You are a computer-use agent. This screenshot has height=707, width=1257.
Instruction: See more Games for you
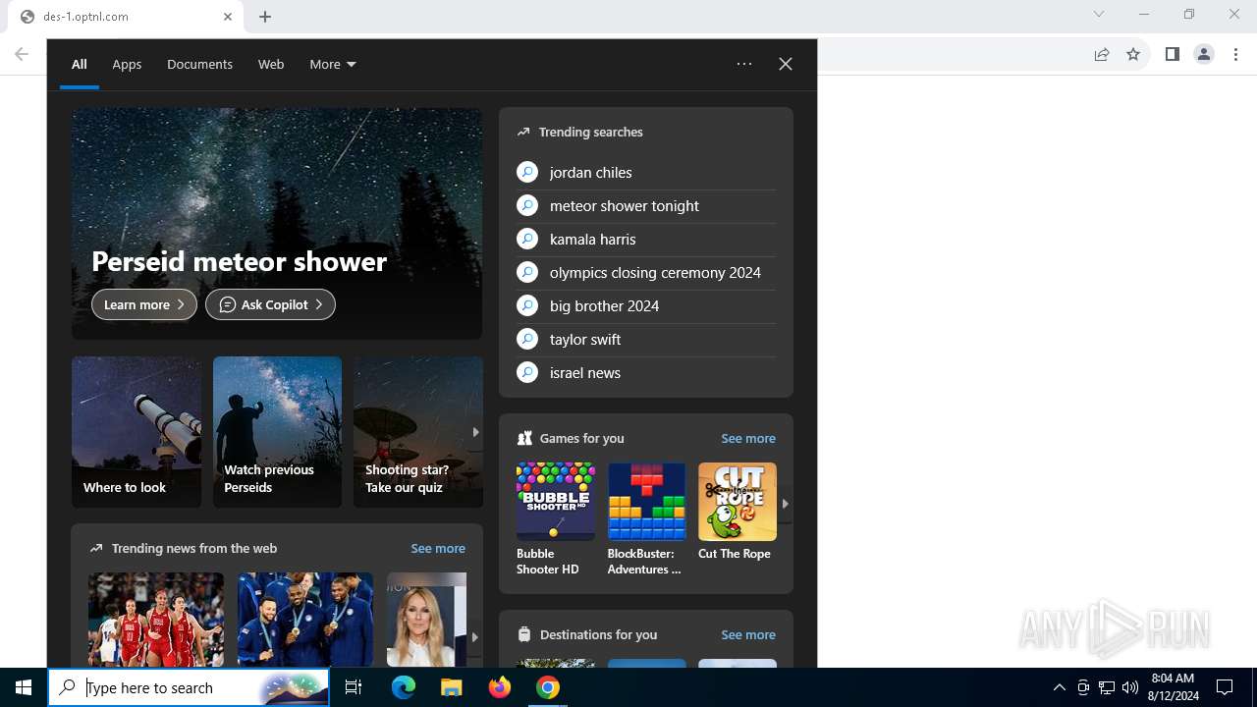click(x=748, y=438)
